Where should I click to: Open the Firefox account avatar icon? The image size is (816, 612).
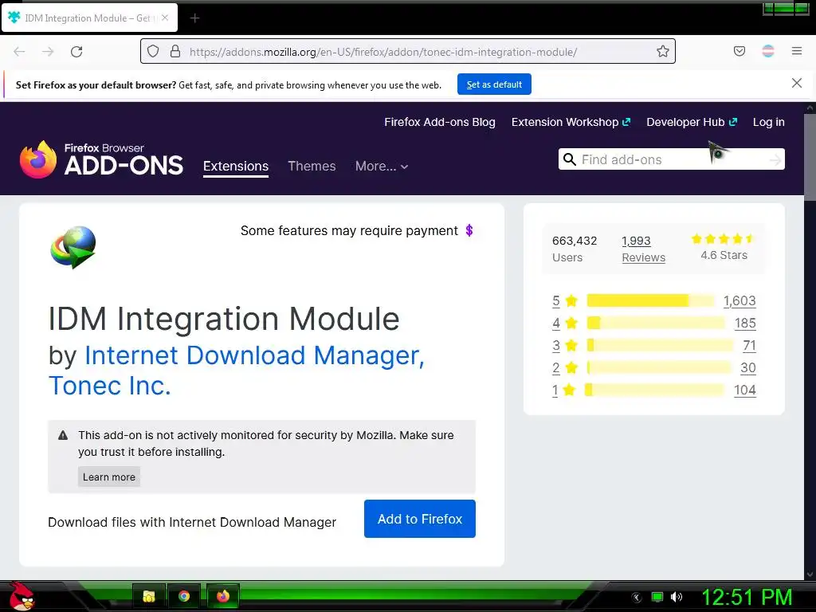click(767, 51)
